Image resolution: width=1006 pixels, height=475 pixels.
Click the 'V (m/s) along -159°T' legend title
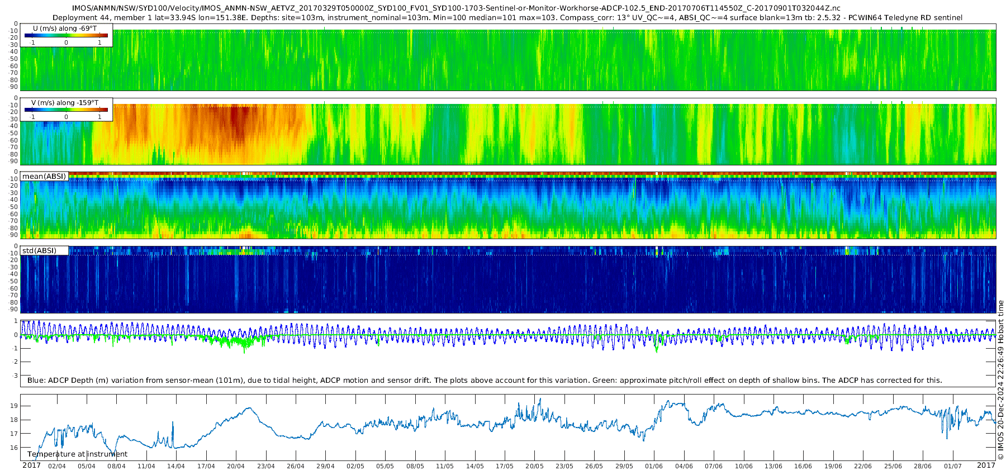click(65, 103)
